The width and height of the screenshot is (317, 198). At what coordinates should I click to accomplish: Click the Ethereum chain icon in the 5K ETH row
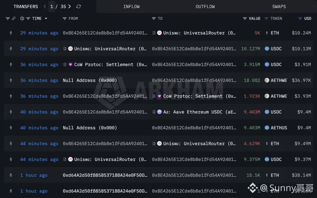coord(11,33)
